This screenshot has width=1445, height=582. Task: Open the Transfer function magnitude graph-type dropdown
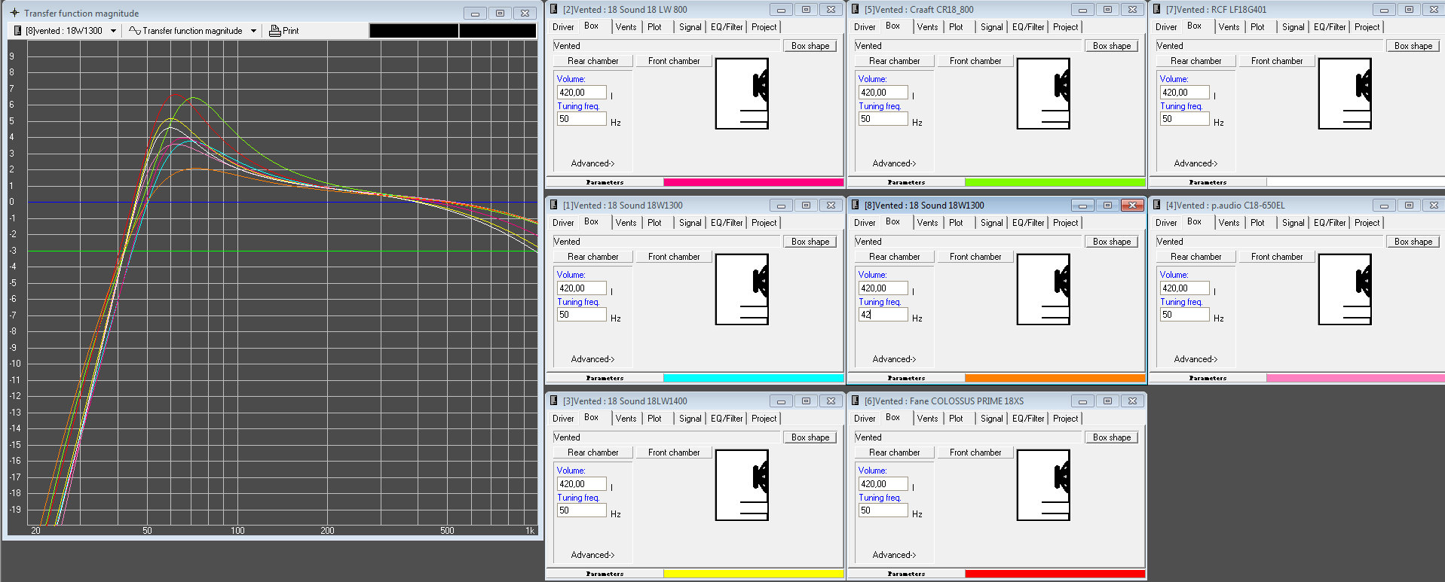[253, 31]
